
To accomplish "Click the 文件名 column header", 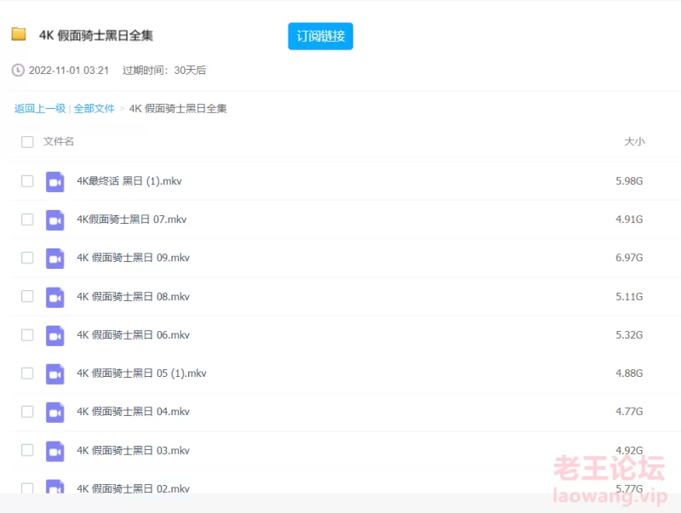I will 59,141.
